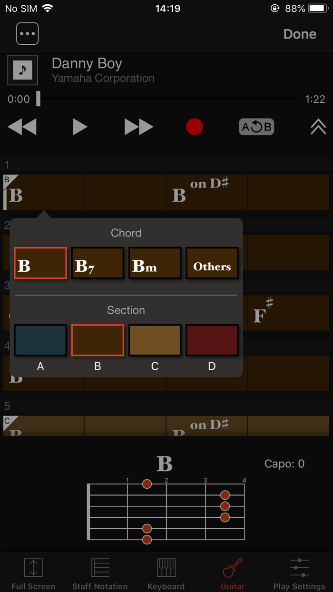
Task: Collapse the player with the chevron
Action: tap(317, 127)
